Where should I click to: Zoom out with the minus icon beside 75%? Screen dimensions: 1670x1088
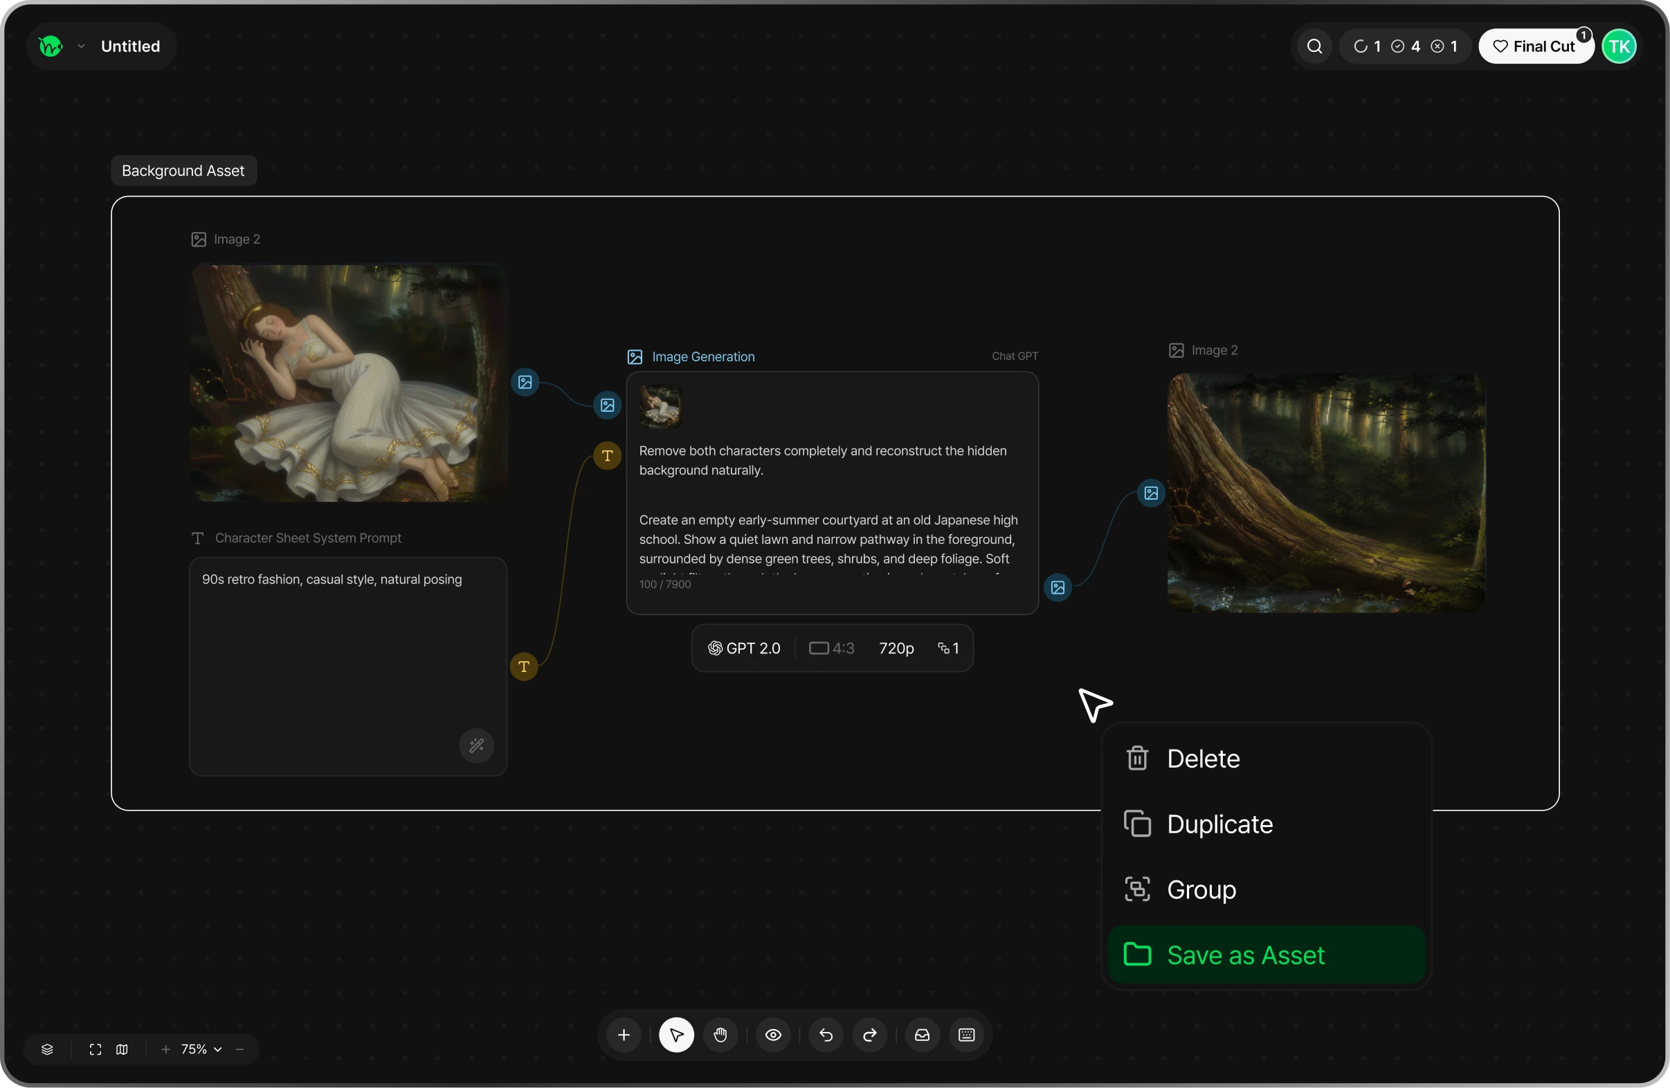tap(240, 1049)
